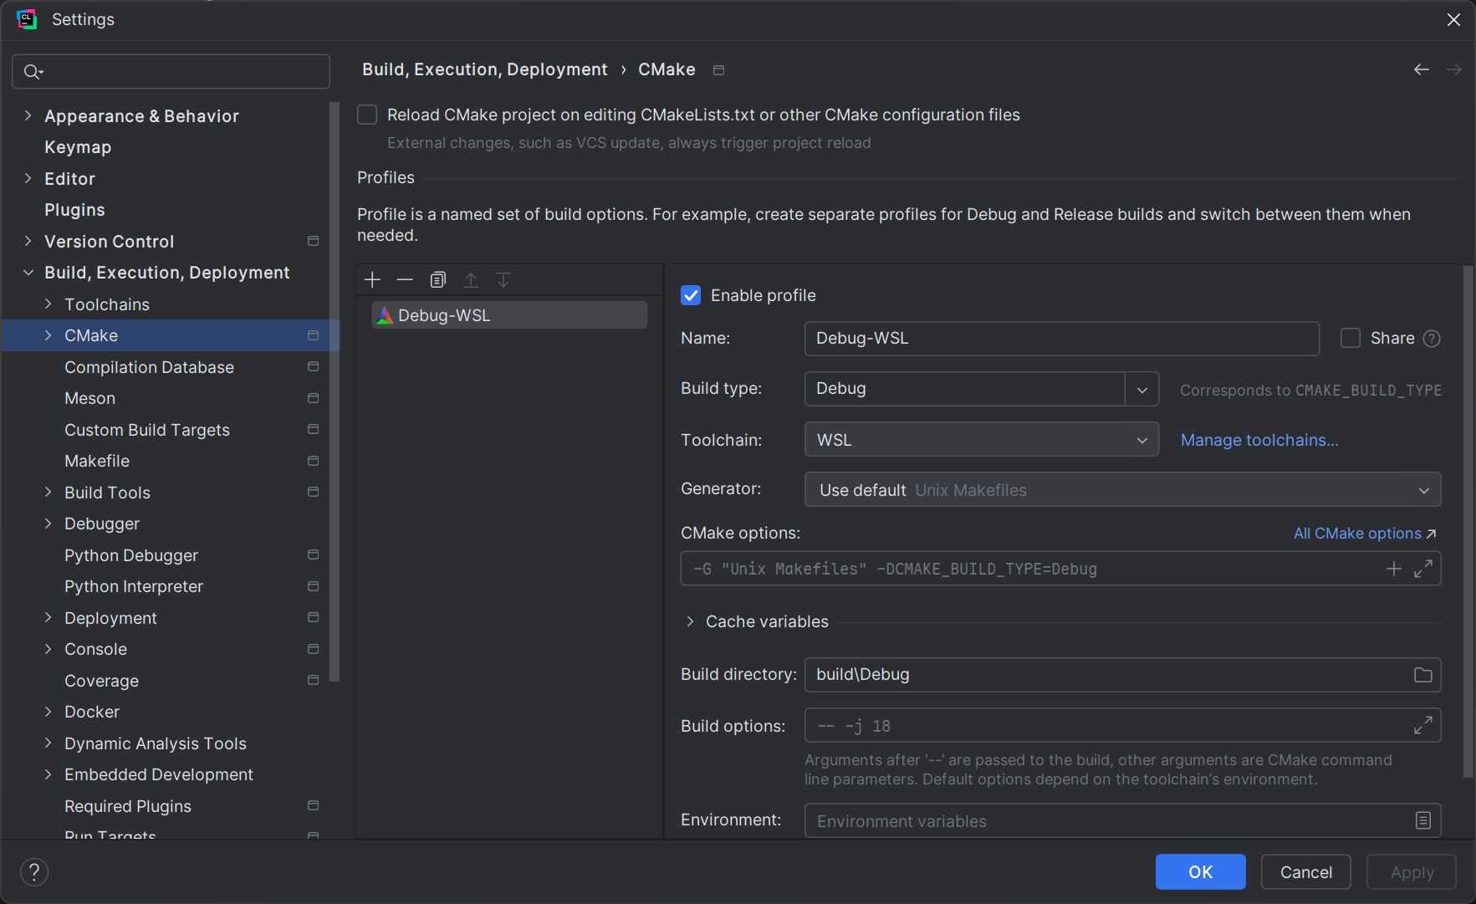
Task: Click OK to save settings
Action: click(x=1200, y=872)
